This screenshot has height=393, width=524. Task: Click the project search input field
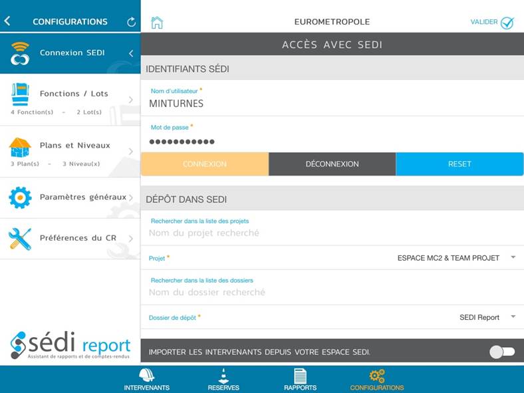[331, 233]
